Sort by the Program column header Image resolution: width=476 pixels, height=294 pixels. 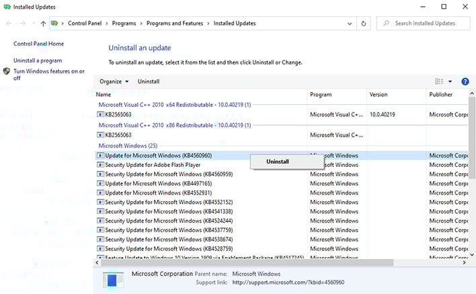[x=337, y=94]
